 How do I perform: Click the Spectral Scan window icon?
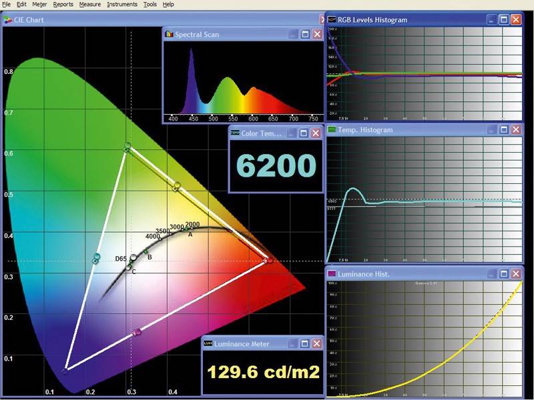169,35
